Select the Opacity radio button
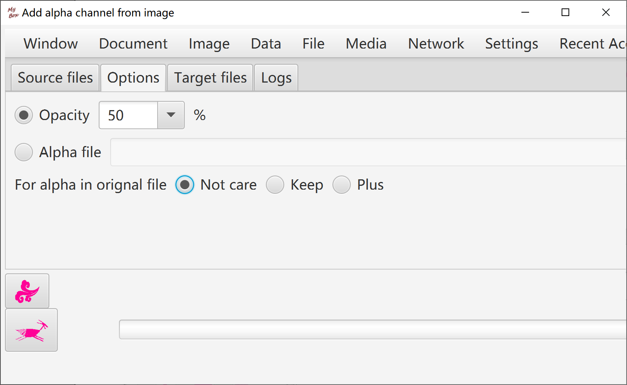This screenshot has height=385, width=627. pyautogui.click(x=24, y=115)
